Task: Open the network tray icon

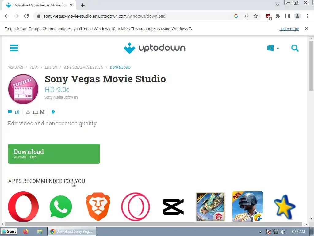Action: point(276,232)
